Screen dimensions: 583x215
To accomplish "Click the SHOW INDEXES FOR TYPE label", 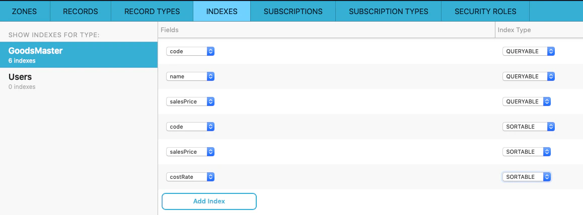I will pos(54,35).
